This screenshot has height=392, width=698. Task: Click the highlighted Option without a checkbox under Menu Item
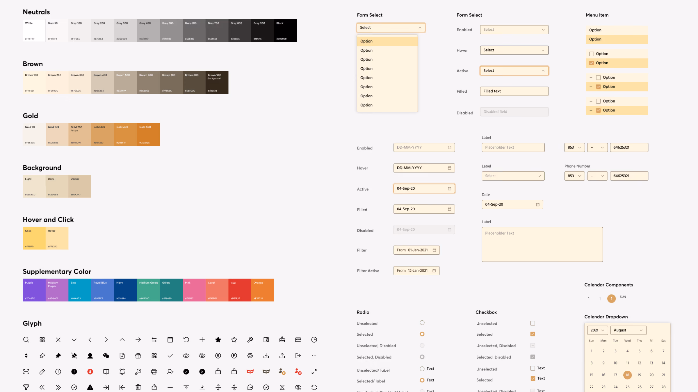617,39
